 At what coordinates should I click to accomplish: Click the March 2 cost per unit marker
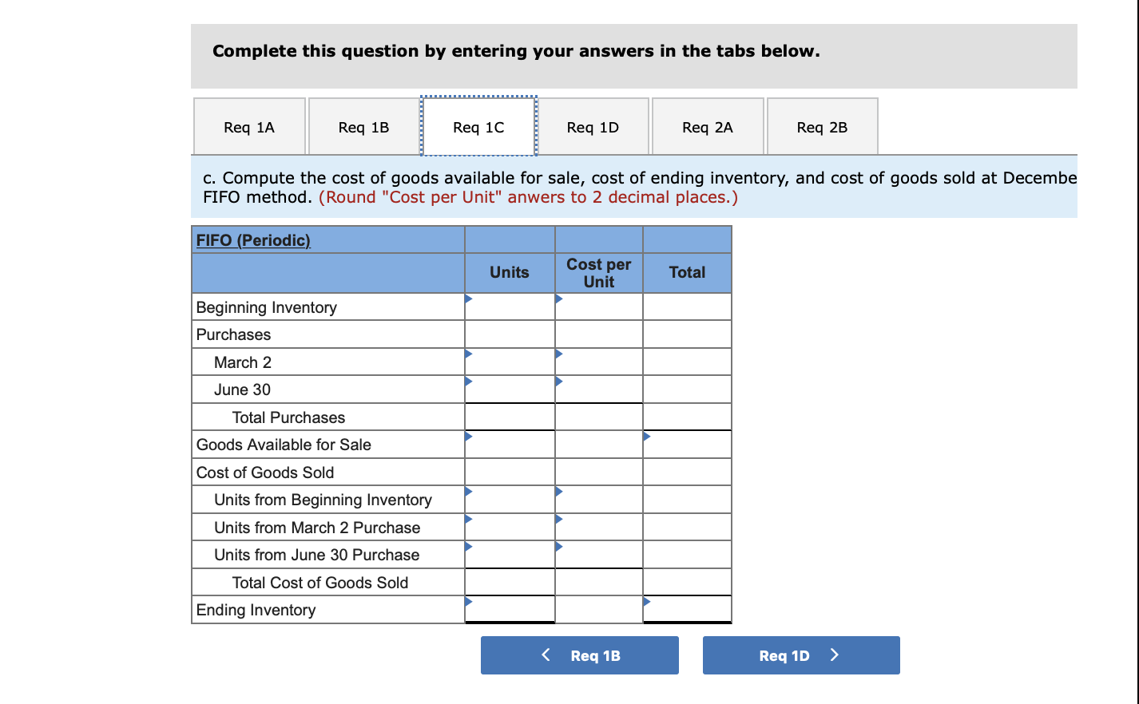pos(559,354)
